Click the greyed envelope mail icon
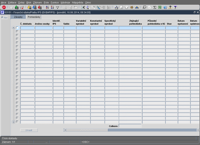Screen dimensions: 200x145 75,7
